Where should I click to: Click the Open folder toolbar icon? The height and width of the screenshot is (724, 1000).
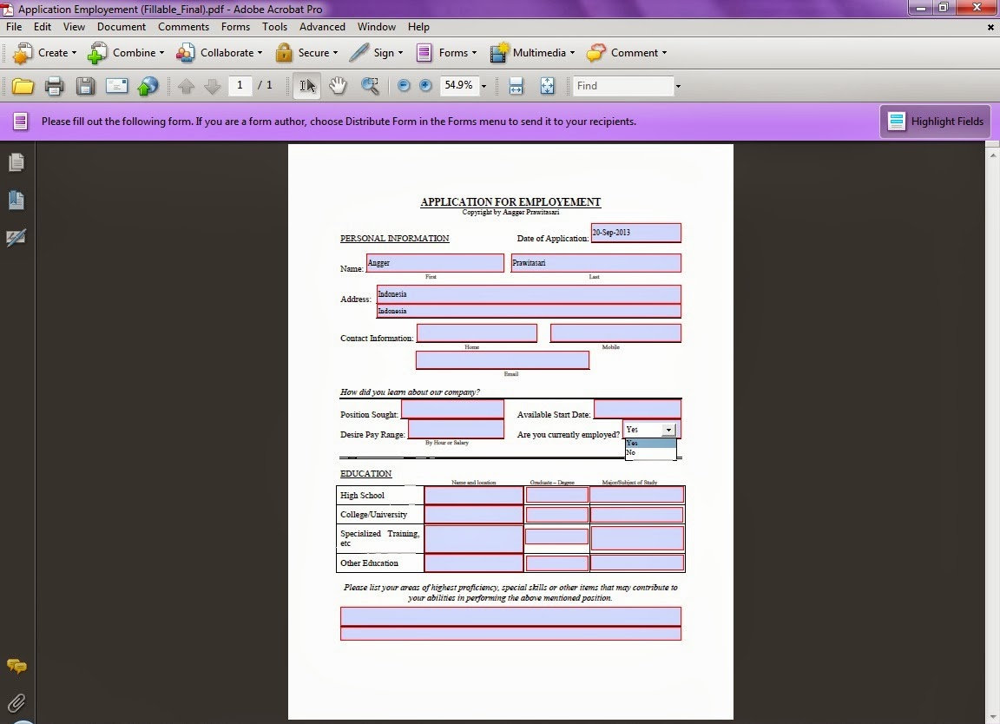(x=23, y=85)
